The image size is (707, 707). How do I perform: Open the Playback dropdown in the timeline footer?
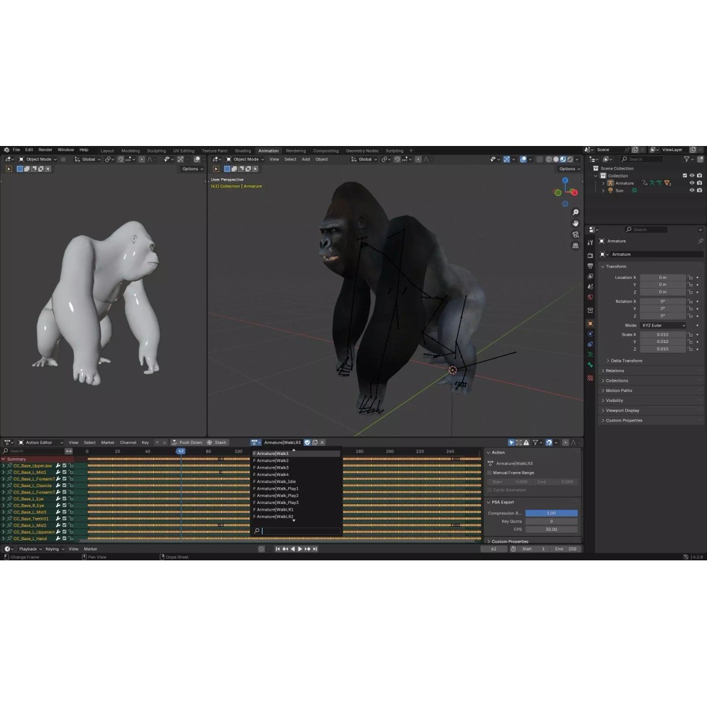[x=30, y=549]
